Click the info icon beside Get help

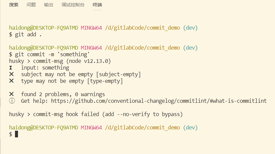(12, 101)
